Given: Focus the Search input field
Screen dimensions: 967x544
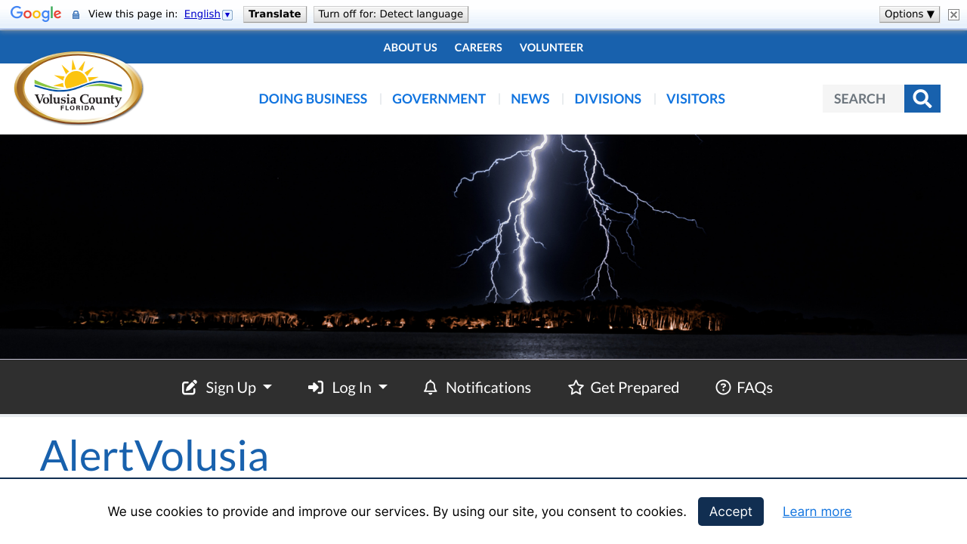Looking at the screenshot, I should tap(864, 98).
